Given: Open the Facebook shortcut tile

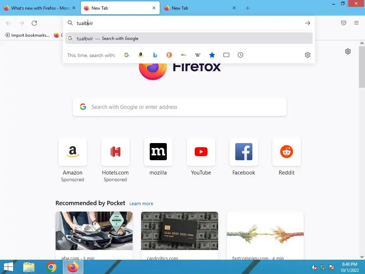Looking at the screenshot, I should [244, 152].
